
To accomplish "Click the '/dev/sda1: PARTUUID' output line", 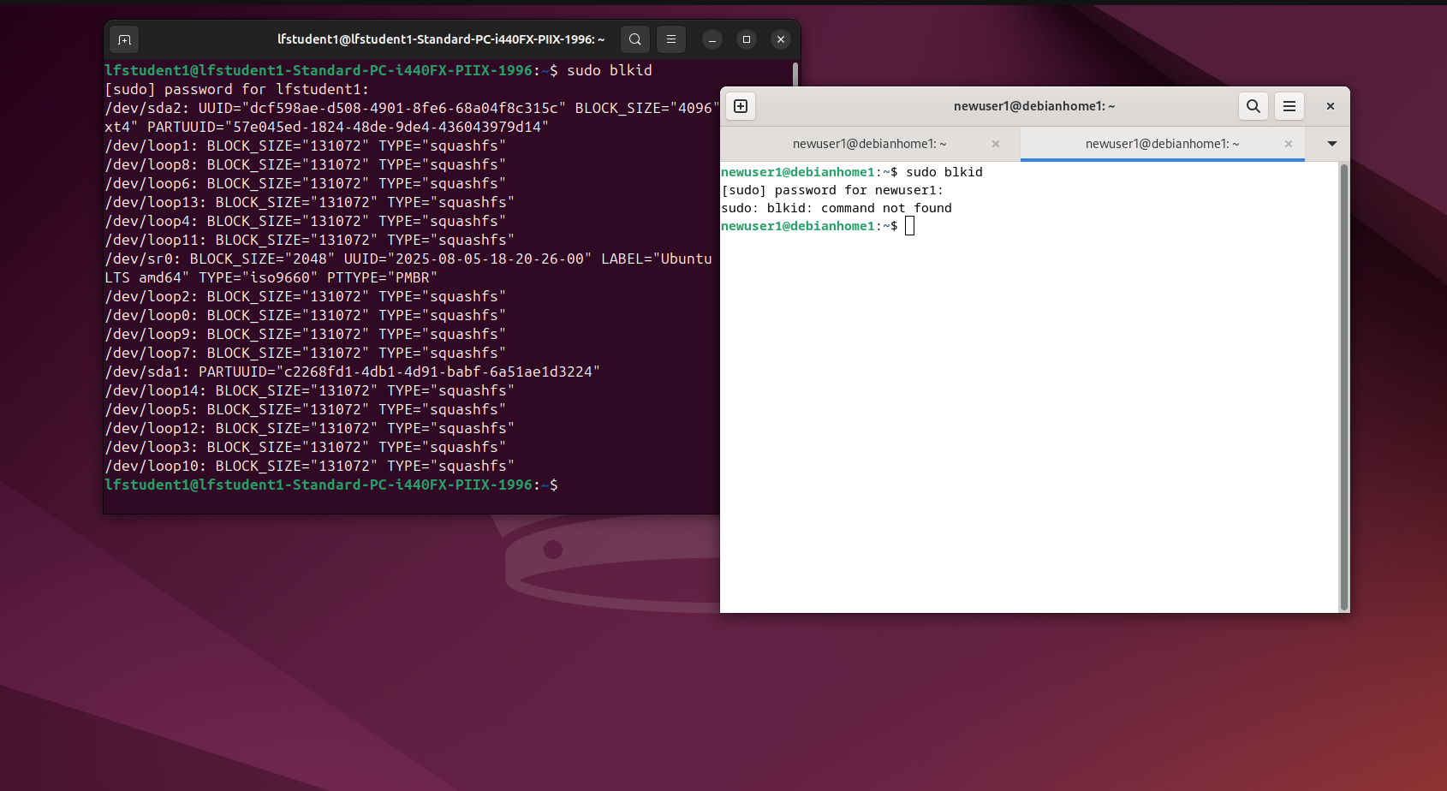I will (353, 372).
